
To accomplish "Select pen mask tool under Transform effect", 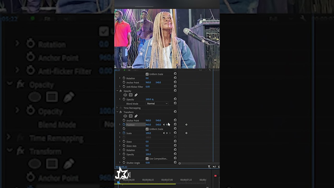I will (x=136, y=116).
